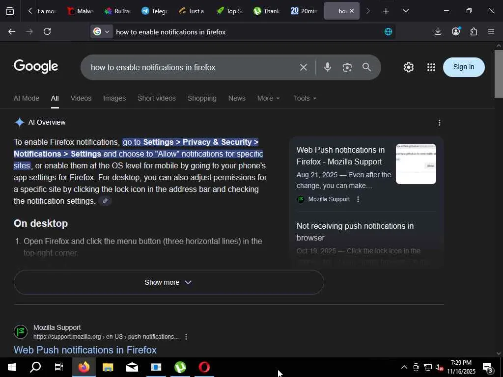Click the Sign in button
Screen dimensions: 503x377
pos(464,67)
